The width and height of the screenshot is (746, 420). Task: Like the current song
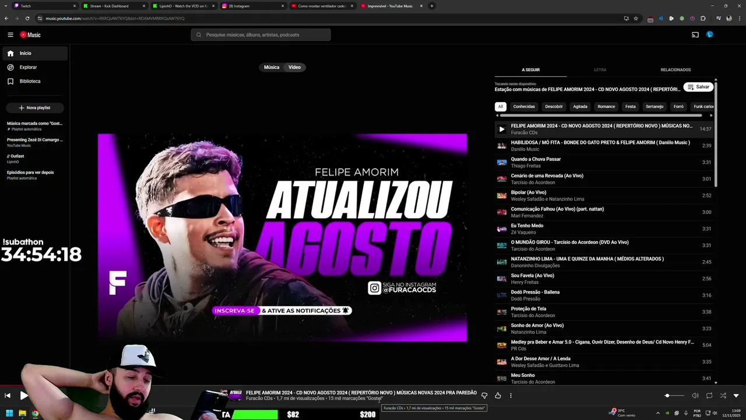(498, 395)
